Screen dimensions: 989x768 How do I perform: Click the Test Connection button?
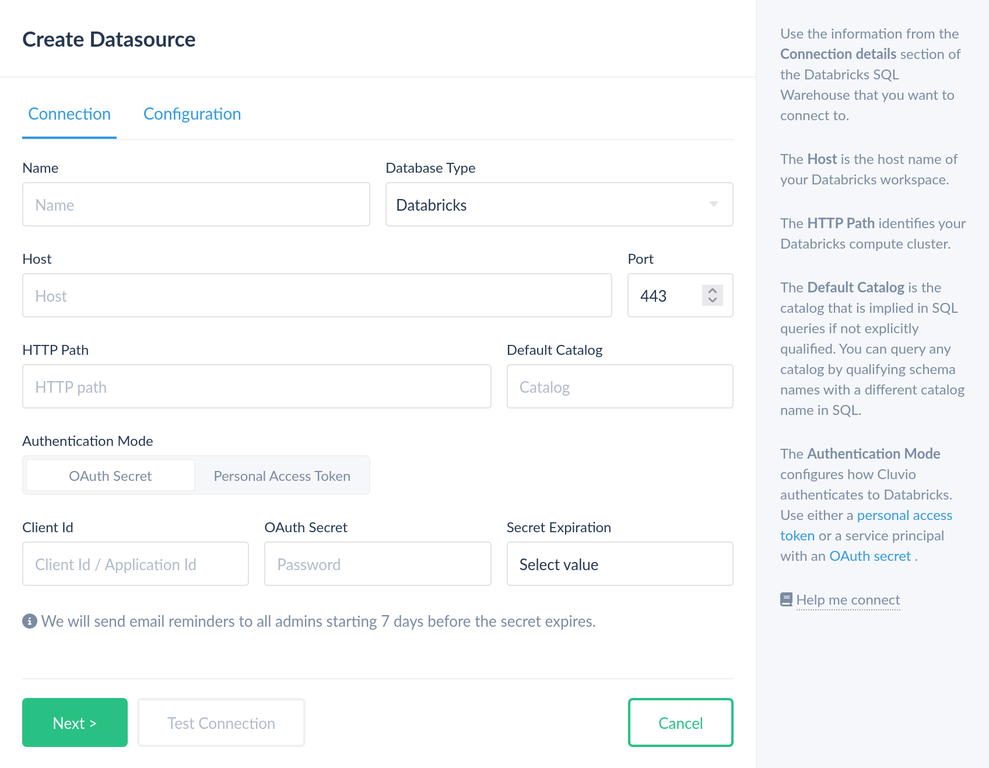[x=221, y=722]
